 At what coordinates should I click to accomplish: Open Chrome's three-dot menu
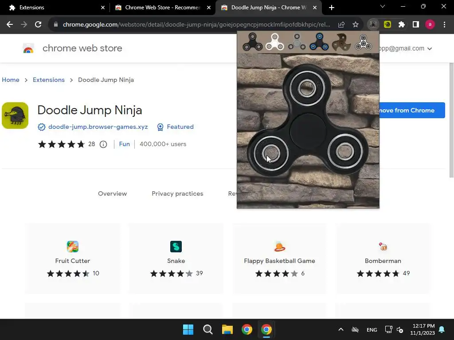(444, 25)
